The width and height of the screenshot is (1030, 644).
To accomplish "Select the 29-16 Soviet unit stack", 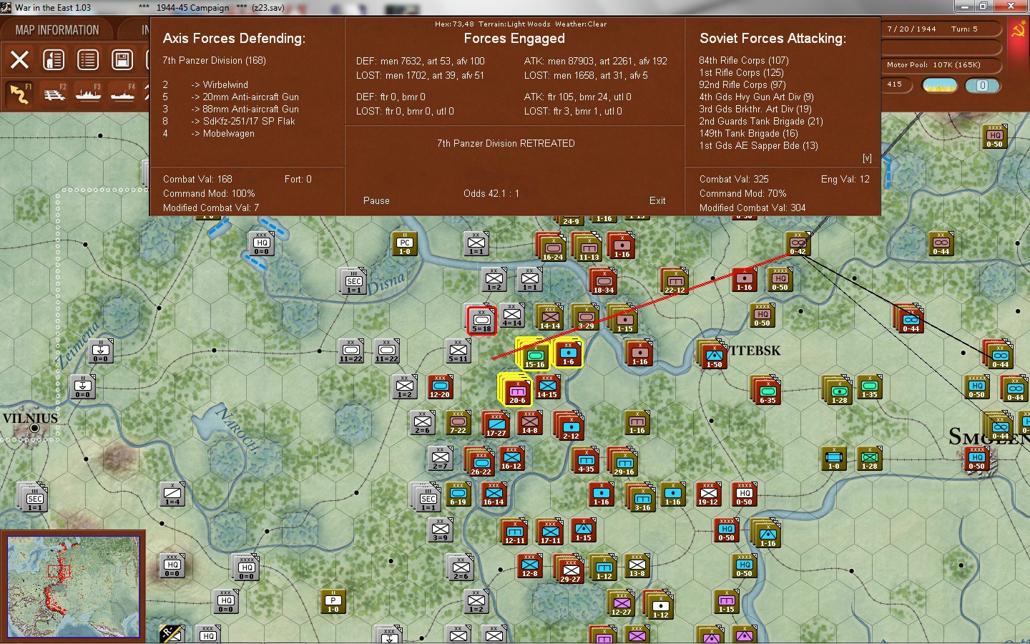I will coord(624,463).
